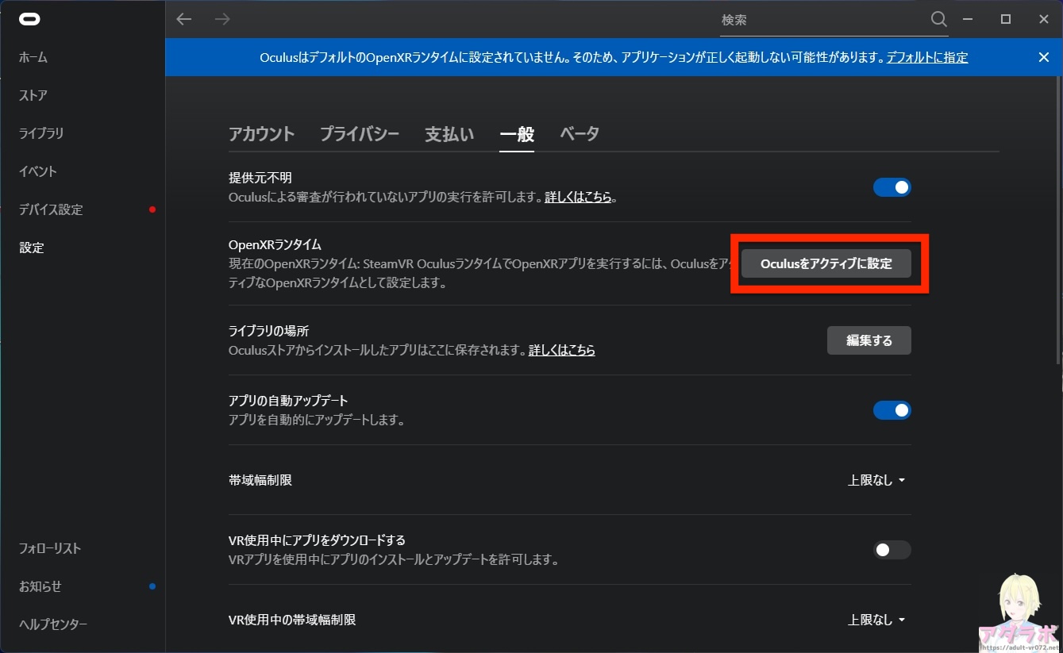Viewport: 1063px width, 653px height.
Task: Open ライブラリ in the sidebar
Action: click(41, 133)
